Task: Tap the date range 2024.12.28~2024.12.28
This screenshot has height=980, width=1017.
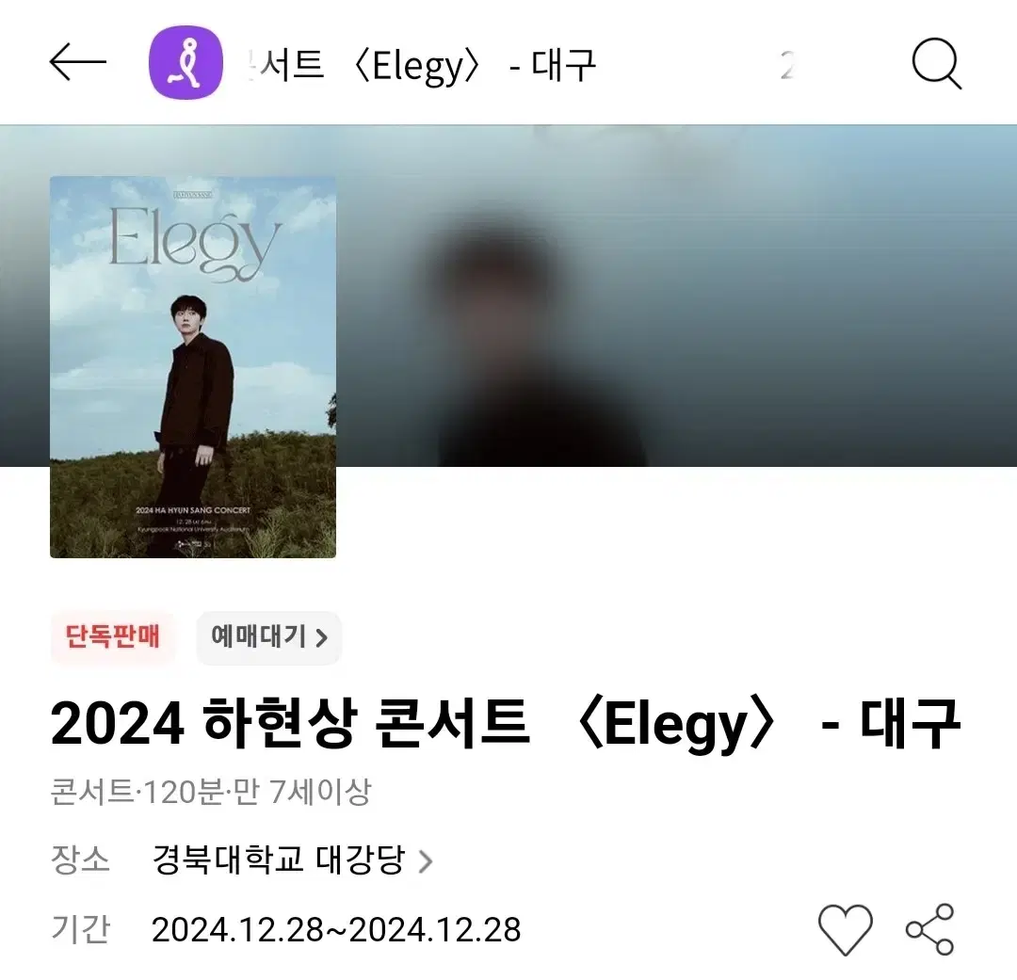Action: (336, 929)
